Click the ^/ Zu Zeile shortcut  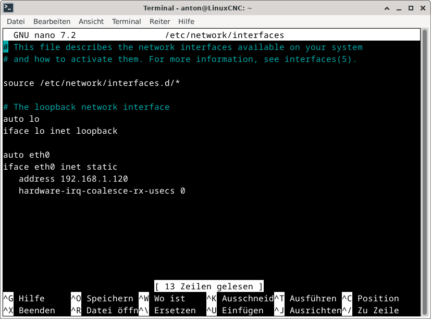coord(371,311)
